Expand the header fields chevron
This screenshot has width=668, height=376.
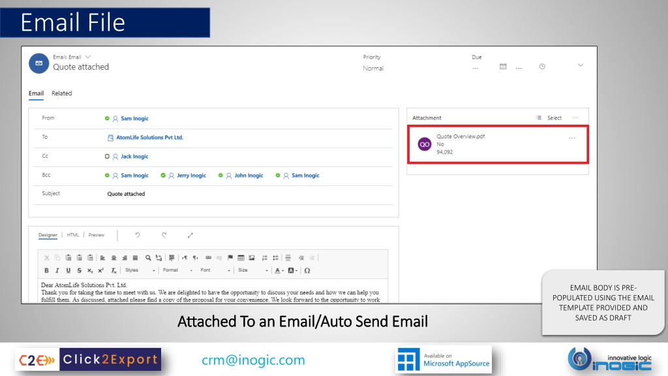(x=580, y=65)
